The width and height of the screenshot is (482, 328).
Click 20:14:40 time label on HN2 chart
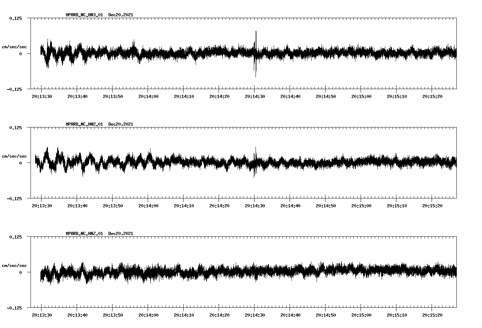tap(290, 206)
